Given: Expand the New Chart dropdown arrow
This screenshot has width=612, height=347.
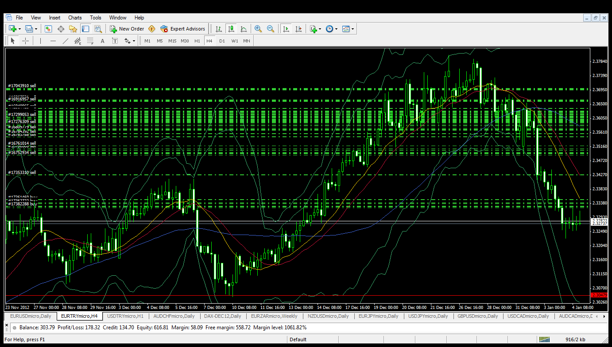Looking at the screenshot, I should click(20, 29).
